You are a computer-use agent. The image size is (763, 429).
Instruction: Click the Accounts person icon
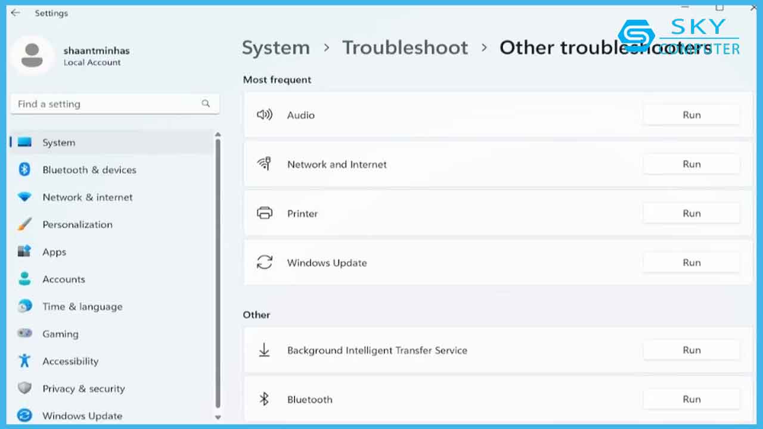tap(24, 279)
